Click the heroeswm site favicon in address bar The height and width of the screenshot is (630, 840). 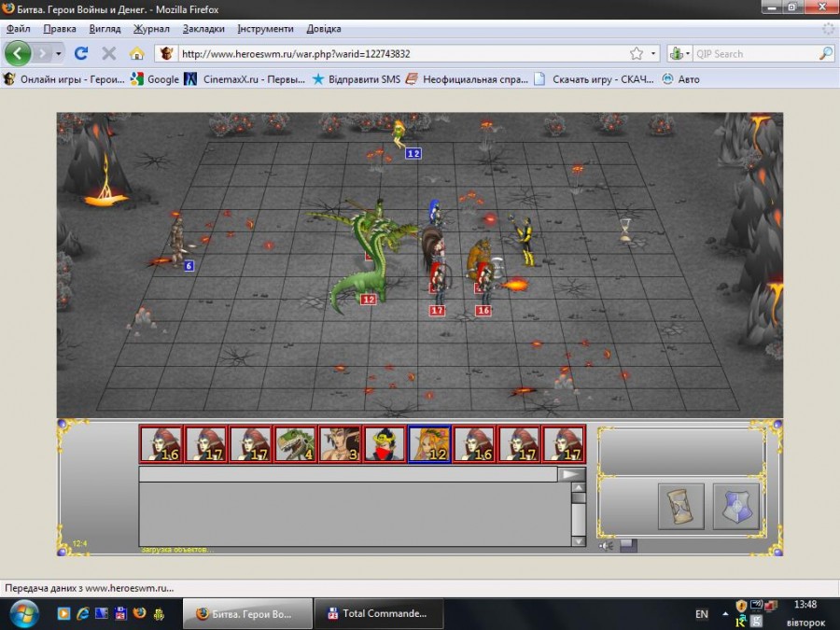coord(166,53)
